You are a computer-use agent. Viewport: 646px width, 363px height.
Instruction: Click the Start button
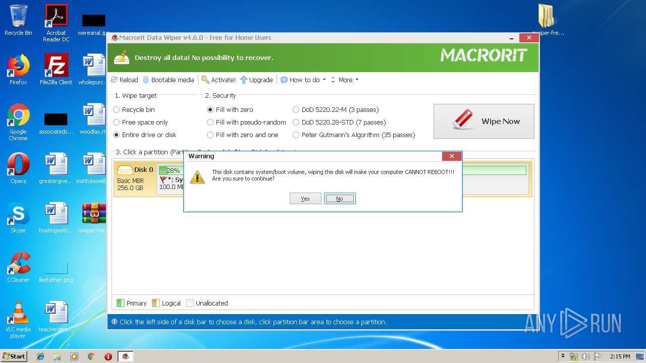[14, 356]
